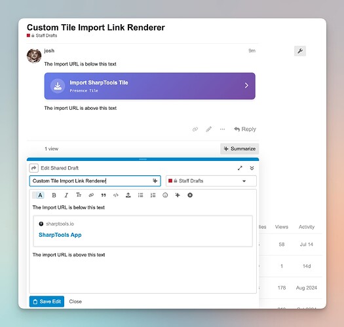Click the 58 views cell
The image size is (344, 327).
[282, 245]
